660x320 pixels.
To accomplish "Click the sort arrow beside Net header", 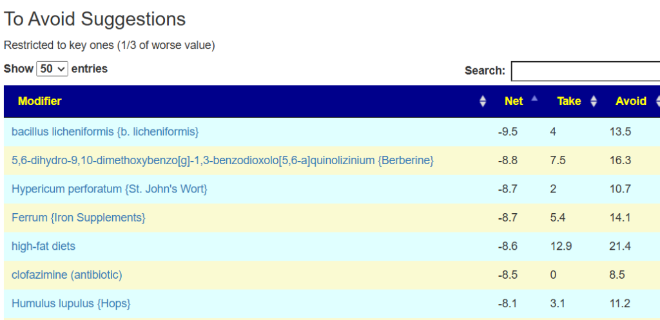I will [x=534, y=100].
